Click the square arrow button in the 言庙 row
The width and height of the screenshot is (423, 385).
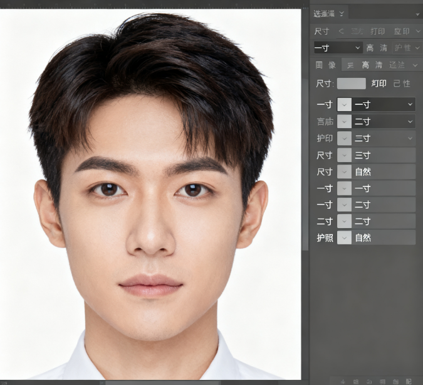pyautogui.click(x=344, y=121)
